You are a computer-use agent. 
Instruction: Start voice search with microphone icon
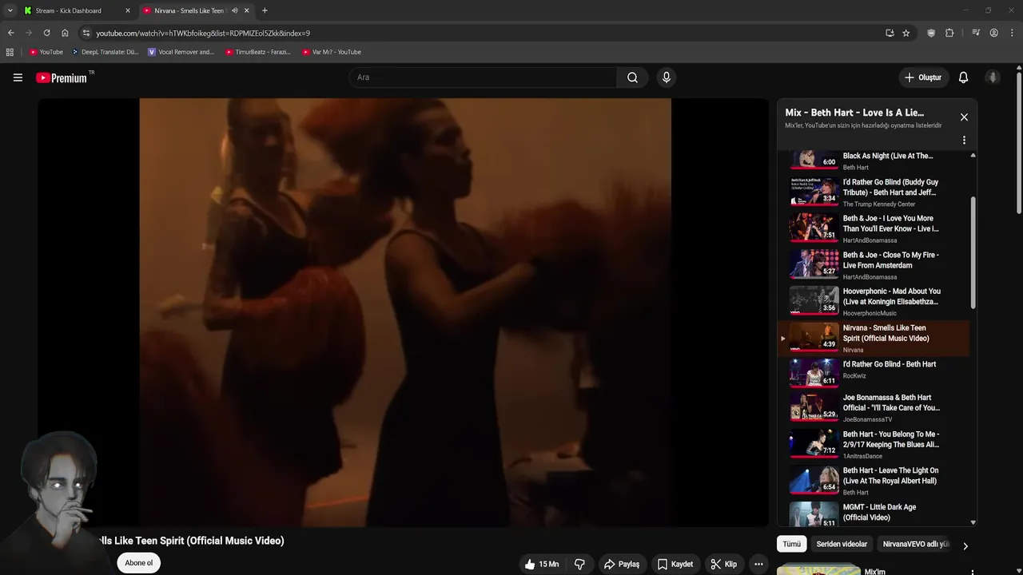[666, 77]
